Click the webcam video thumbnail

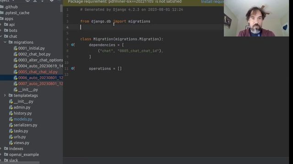coord(256,18)
